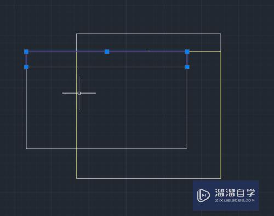This screenshot has height=216, width=274.
Task: Open the zixue.3d66.com link text
Action: tap(235, 200)
